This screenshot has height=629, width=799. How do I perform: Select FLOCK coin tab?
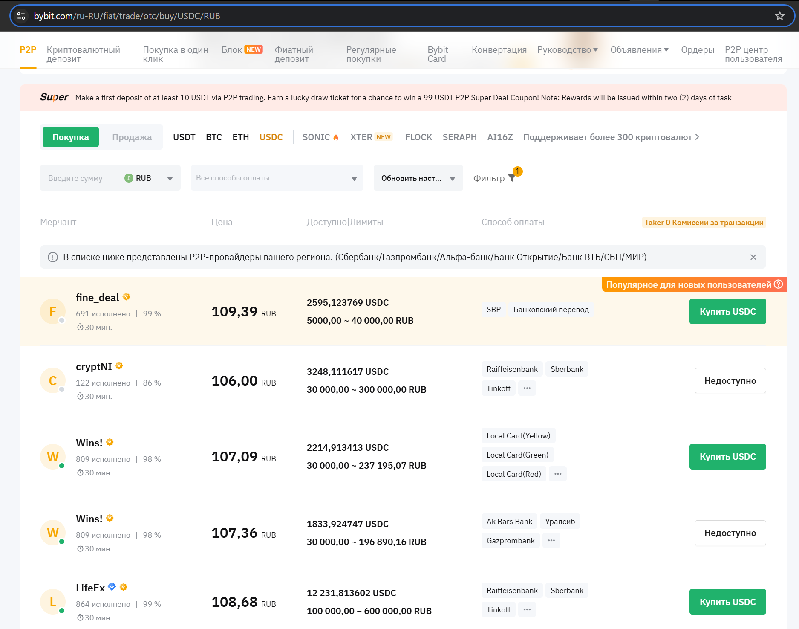(x=418, y=137)
